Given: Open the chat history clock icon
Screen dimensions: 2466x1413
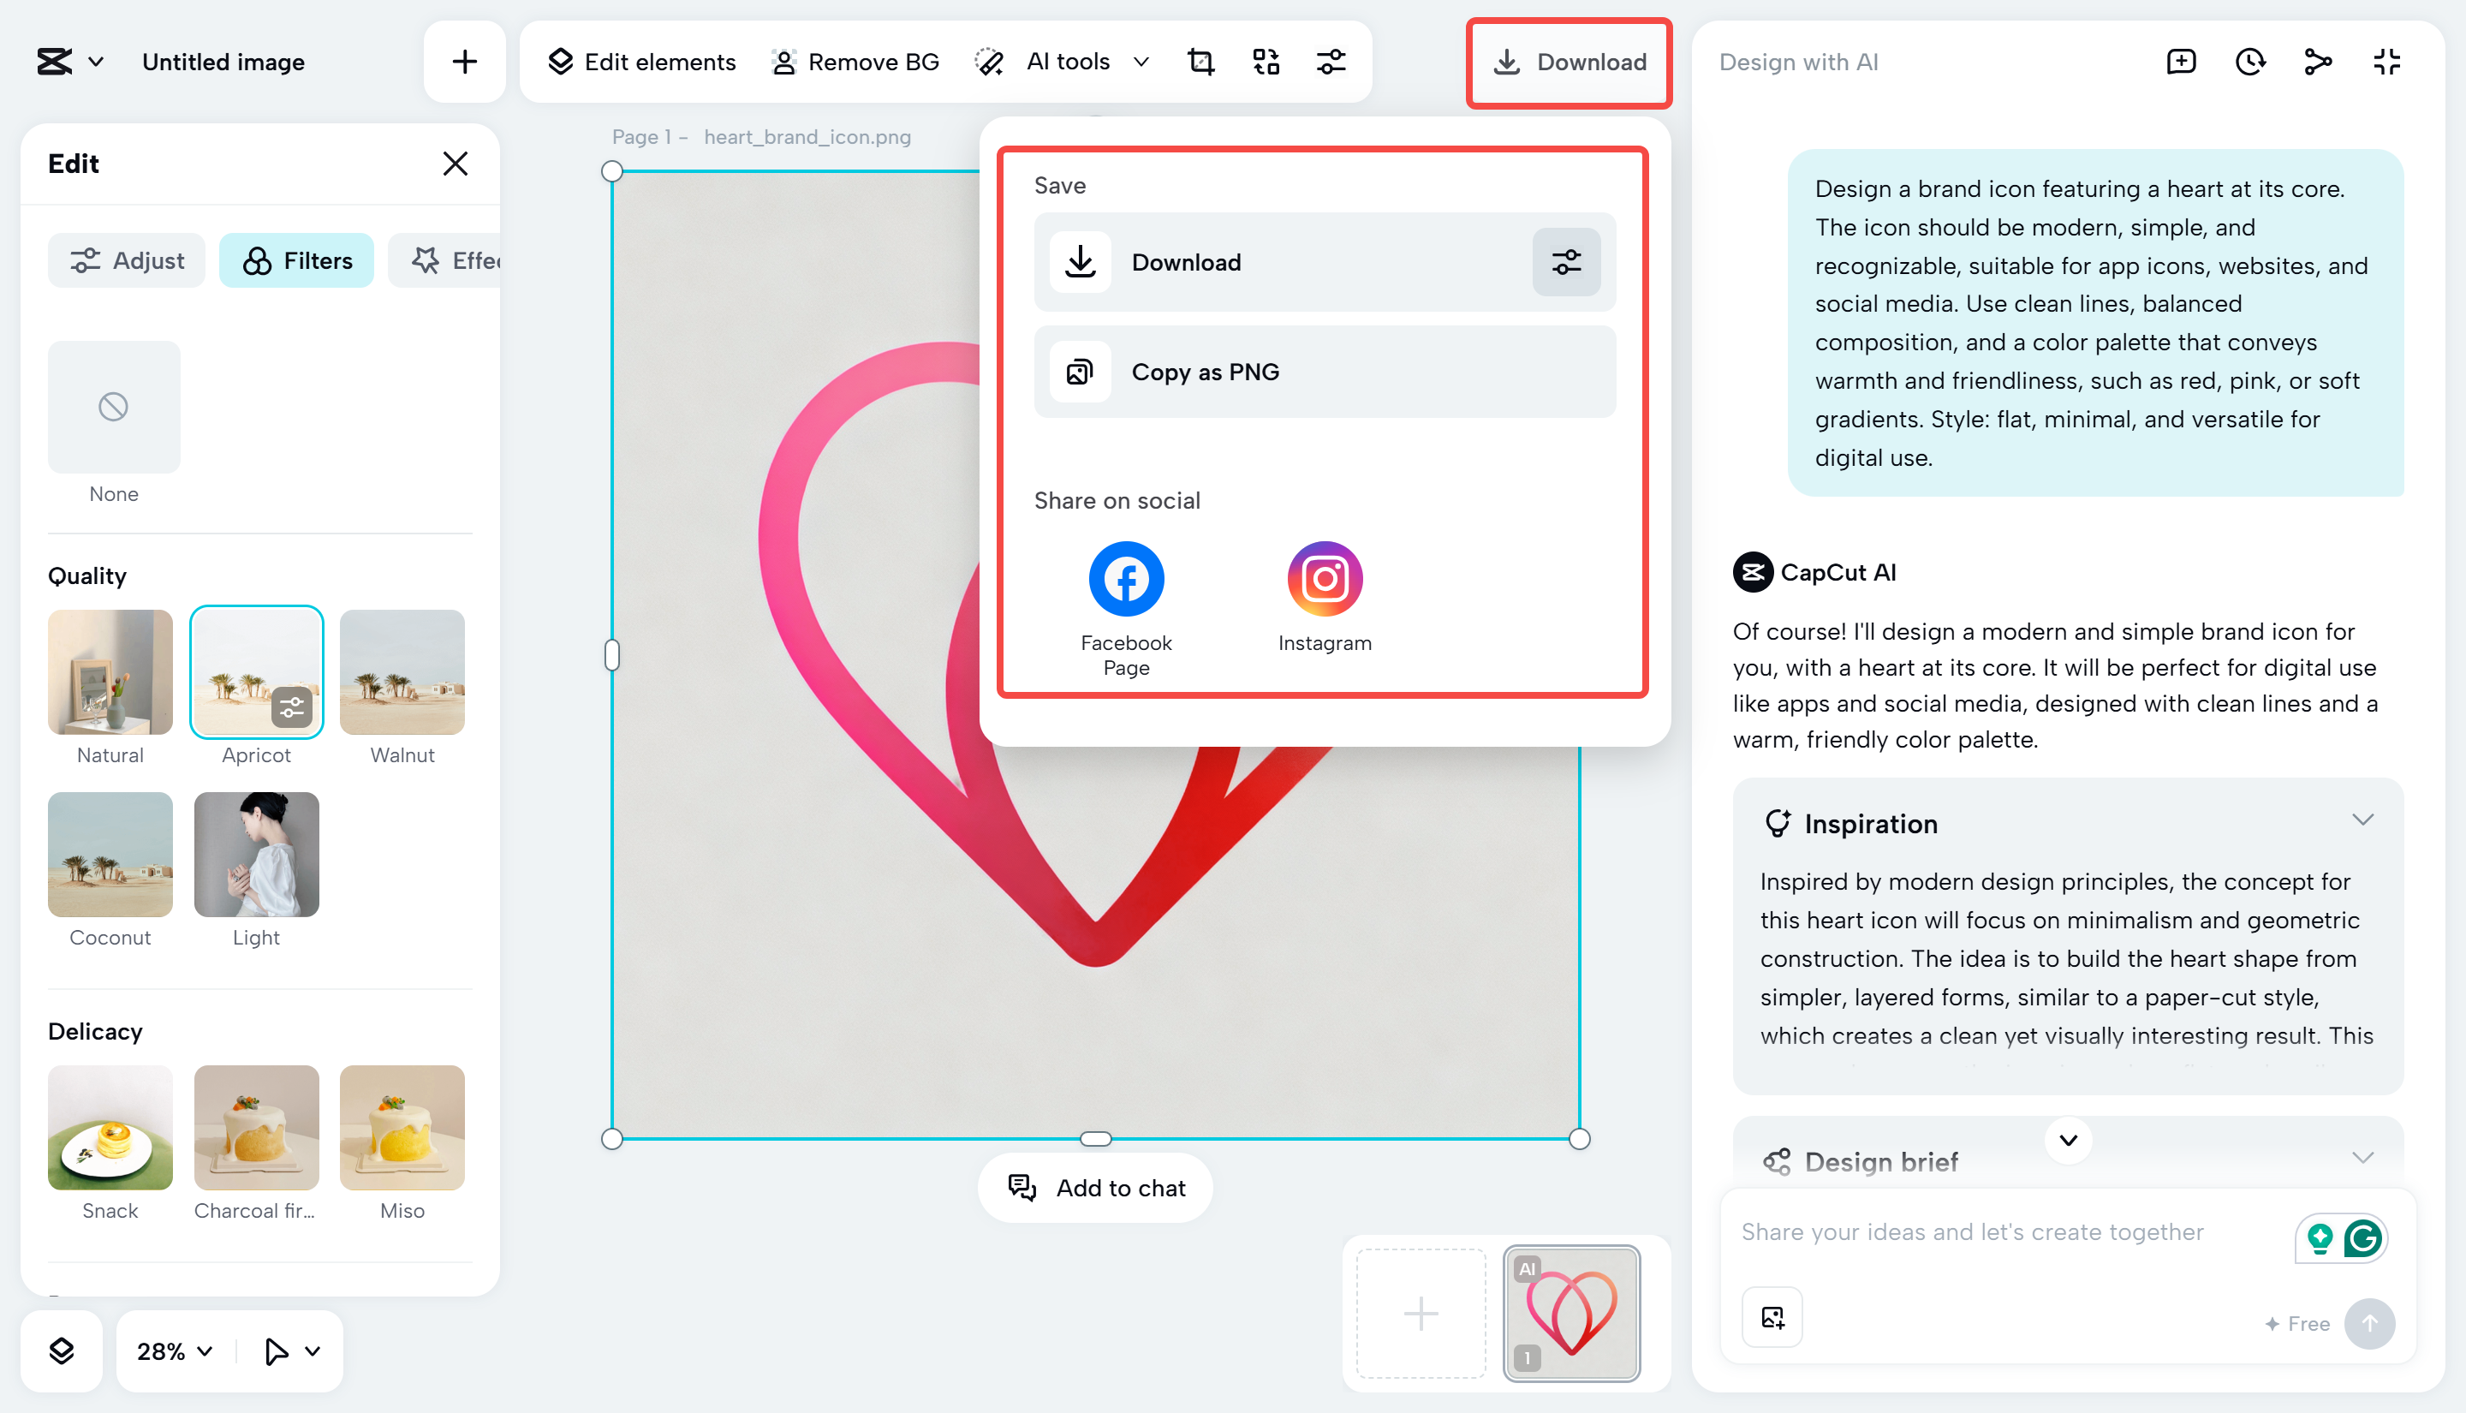Looking at the screenshot, I should (x=2249, y=63).
